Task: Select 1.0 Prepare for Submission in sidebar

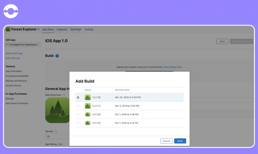Action: click(x=23, y=45)
